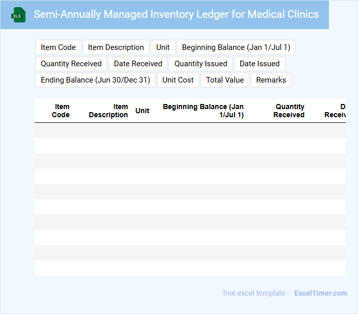Click the Date Received tag
358x314 pixels.
click(138, 64)
